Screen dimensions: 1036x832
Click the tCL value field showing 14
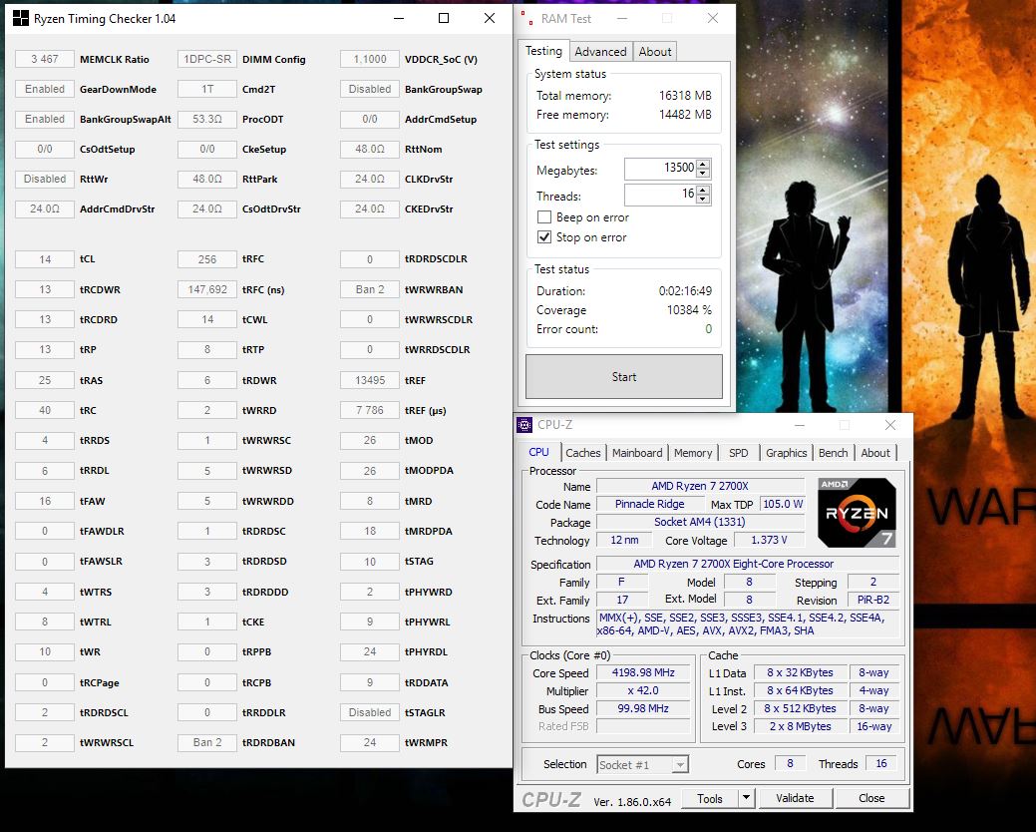(45, 259)
